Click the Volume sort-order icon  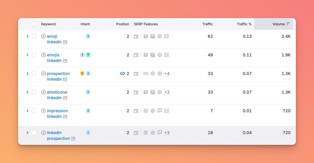[288, 24]
